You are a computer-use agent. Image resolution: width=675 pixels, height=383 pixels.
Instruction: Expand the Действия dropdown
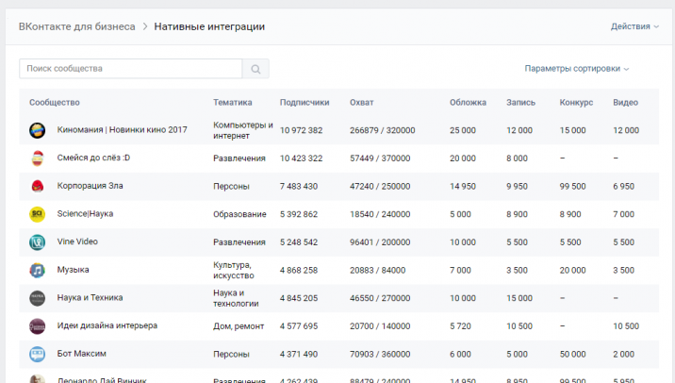[634, 26]
